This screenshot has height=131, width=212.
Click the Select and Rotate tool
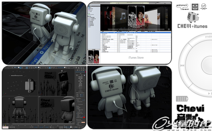(x=32, y=68)
